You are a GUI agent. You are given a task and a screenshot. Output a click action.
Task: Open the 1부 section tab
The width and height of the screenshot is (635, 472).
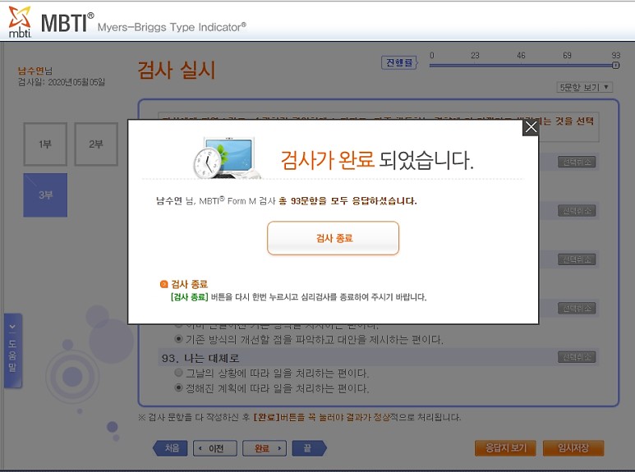click(x=45, y=144)
